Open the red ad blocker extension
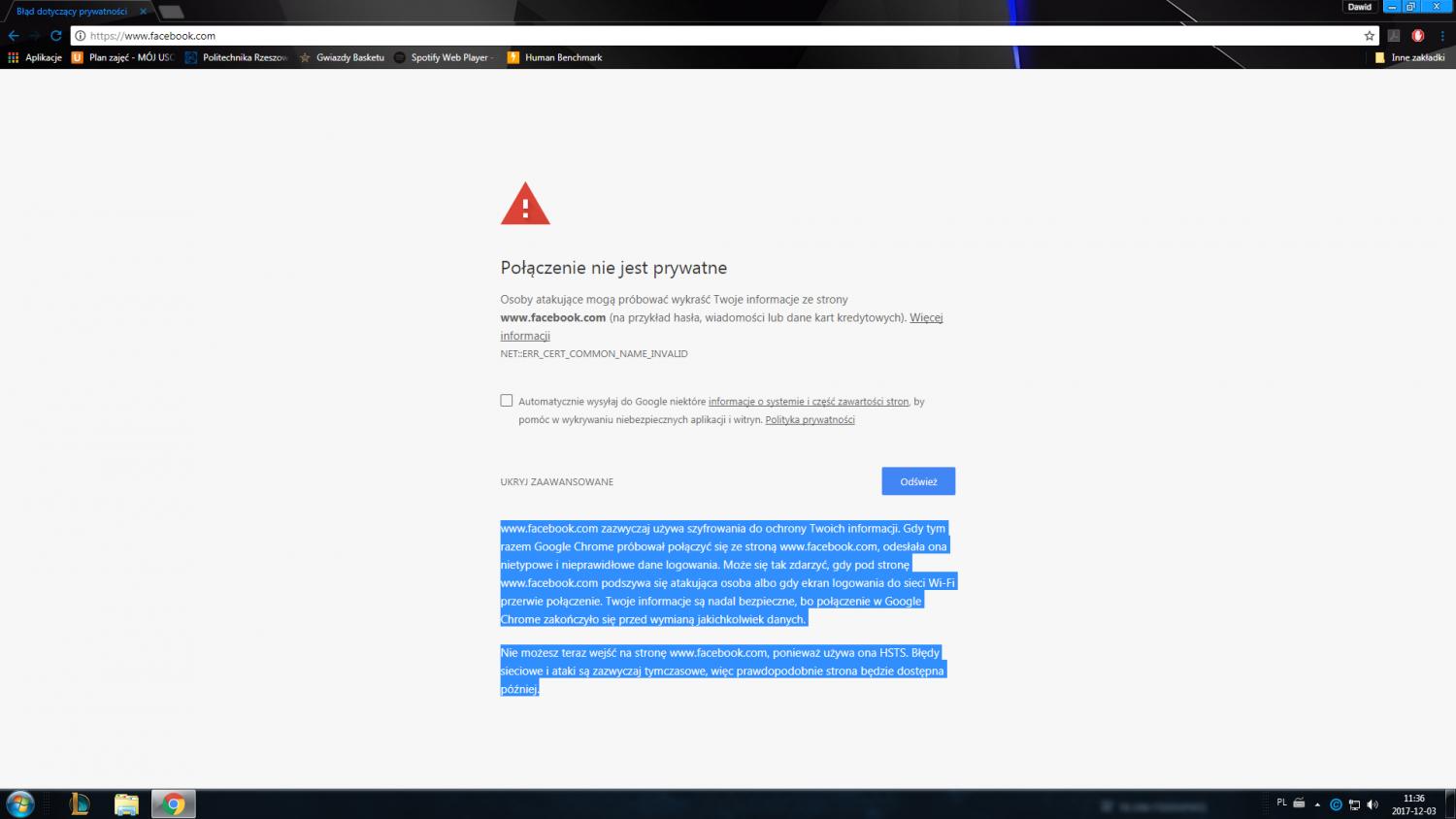This screenshot has height=819, width=1456. point(1418,36)
